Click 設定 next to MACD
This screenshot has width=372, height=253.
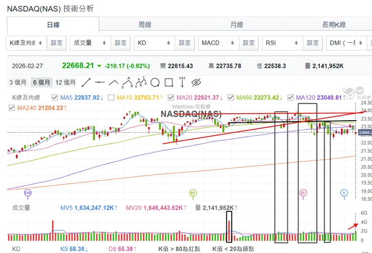249,43
